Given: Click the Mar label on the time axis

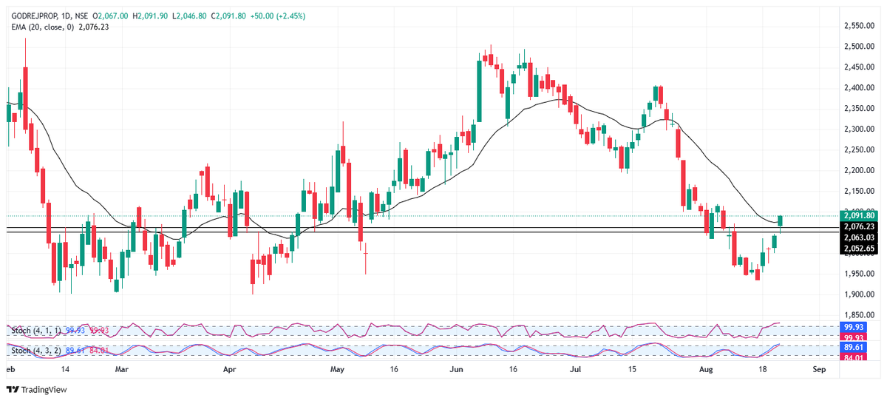Looking at the screenshot, I should click(122, 368).
